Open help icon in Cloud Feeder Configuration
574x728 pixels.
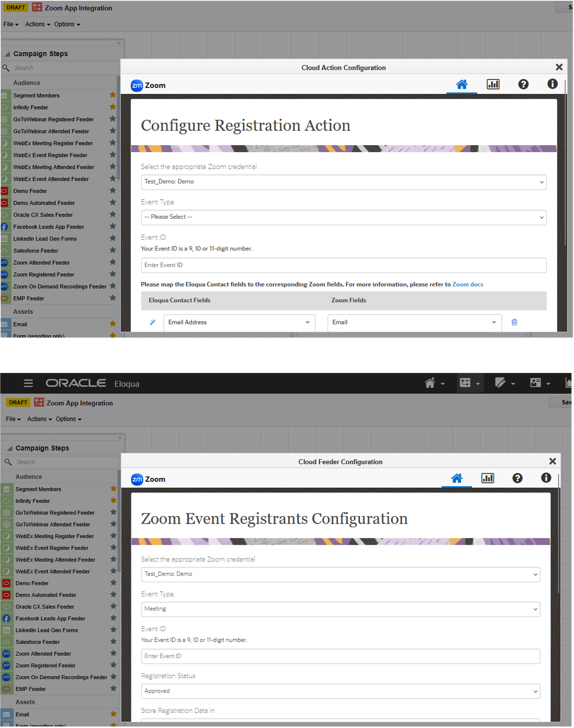click(x=517, y=478)
